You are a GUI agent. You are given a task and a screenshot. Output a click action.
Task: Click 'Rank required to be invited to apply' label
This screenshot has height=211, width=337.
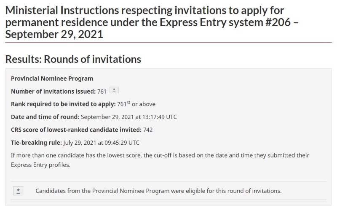pyautogui.click(x=64, y=104)
